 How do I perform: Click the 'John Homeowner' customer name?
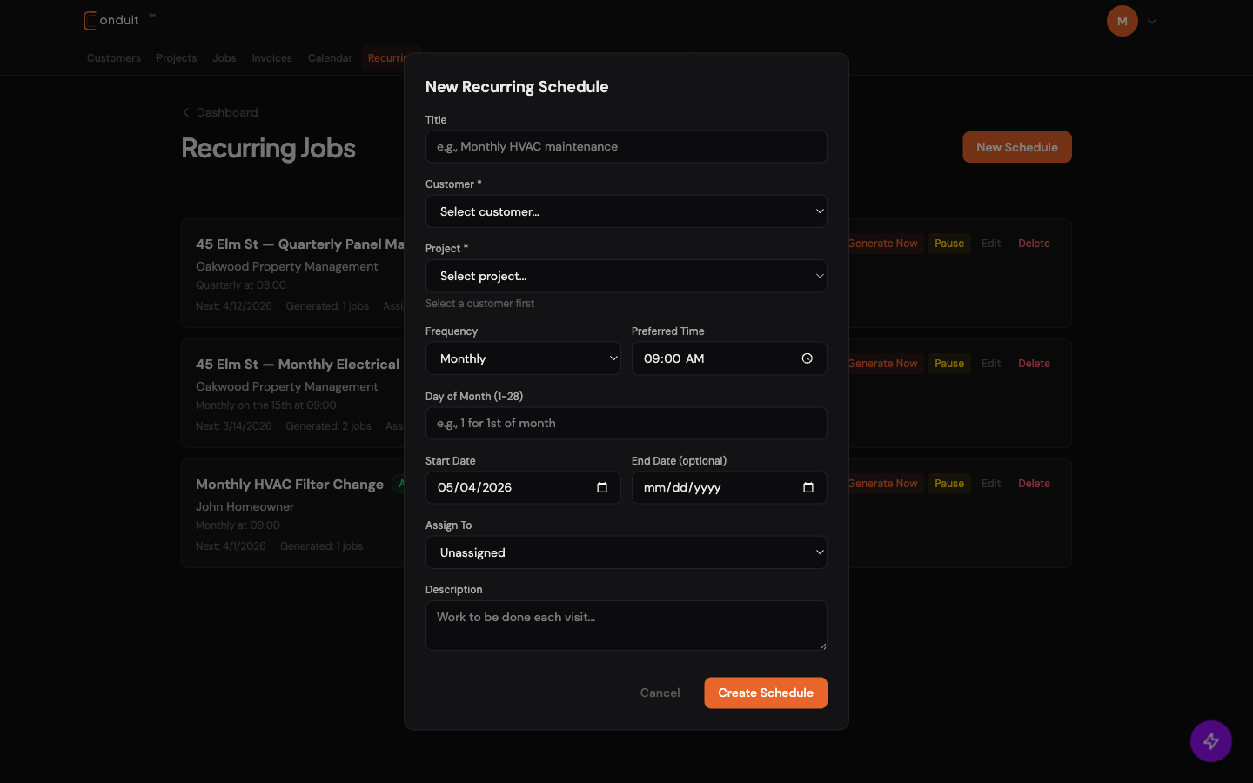(x=245, y=506)
